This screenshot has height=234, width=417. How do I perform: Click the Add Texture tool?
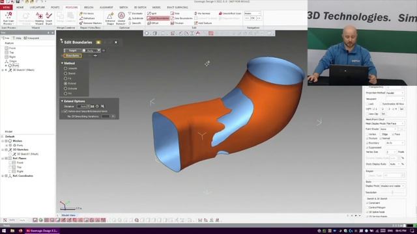pyautogui.click(x=203, y=23)
